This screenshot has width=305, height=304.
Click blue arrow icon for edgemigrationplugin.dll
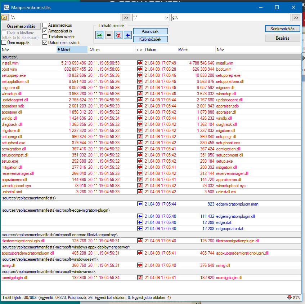click(140, 216)
